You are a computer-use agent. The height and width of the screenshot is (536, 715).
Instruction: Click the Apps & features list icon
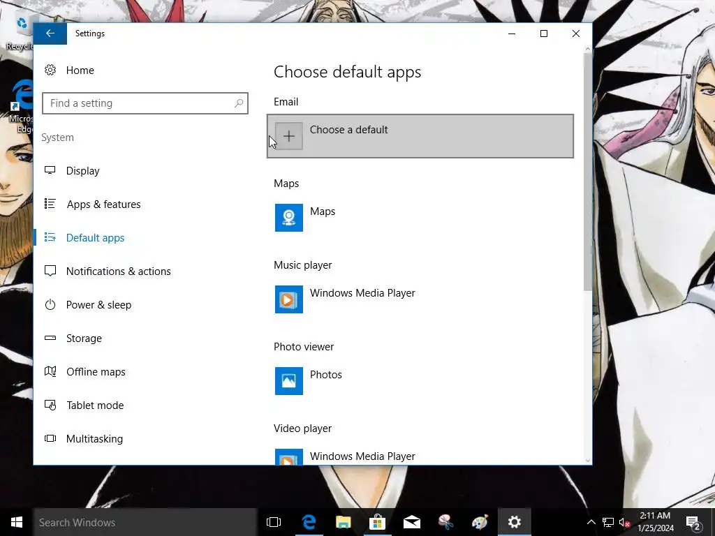point(50,204)
